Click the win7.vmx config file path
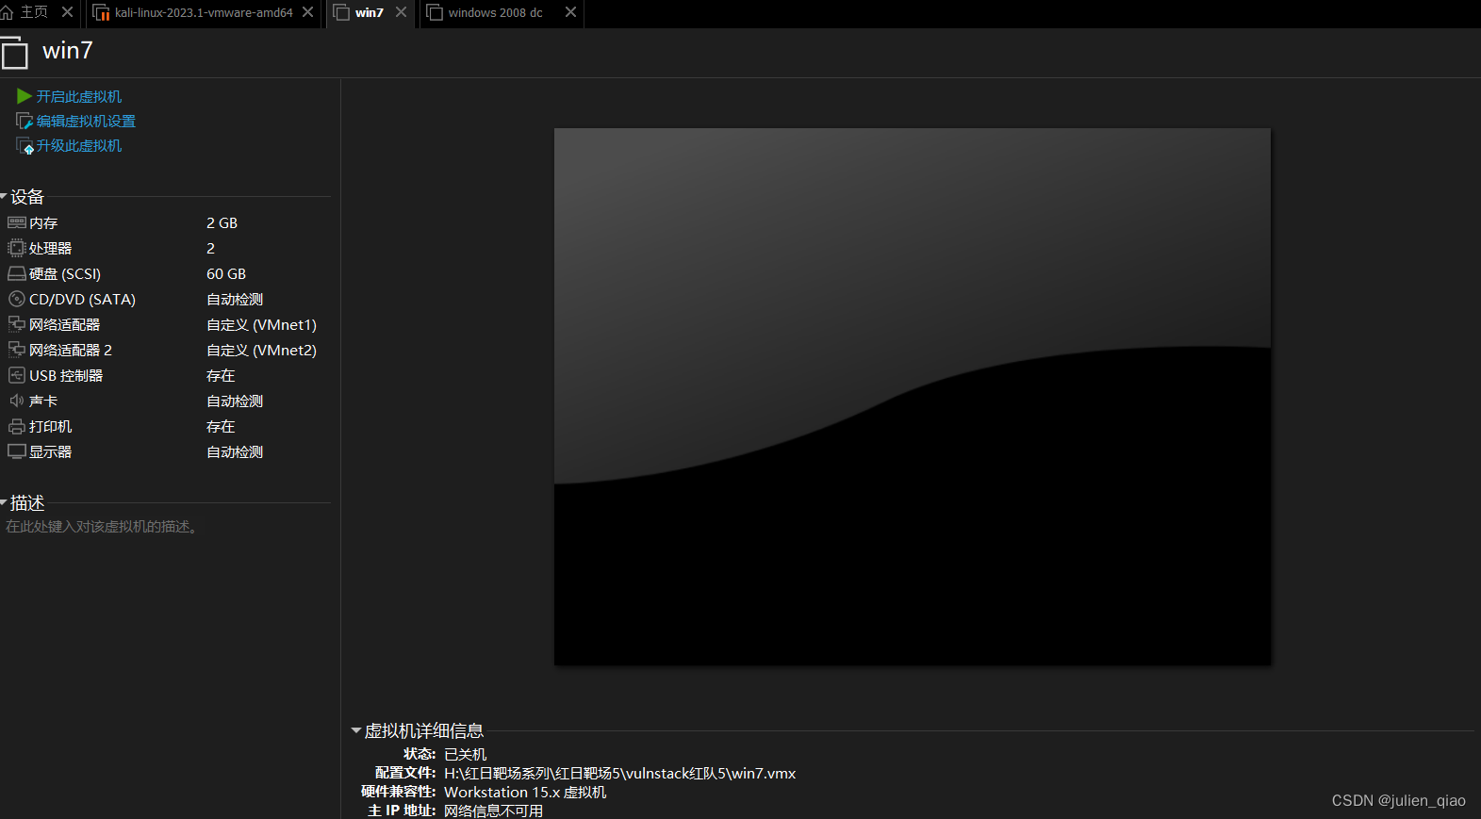The image size is (1481, 819). point(619,773)
